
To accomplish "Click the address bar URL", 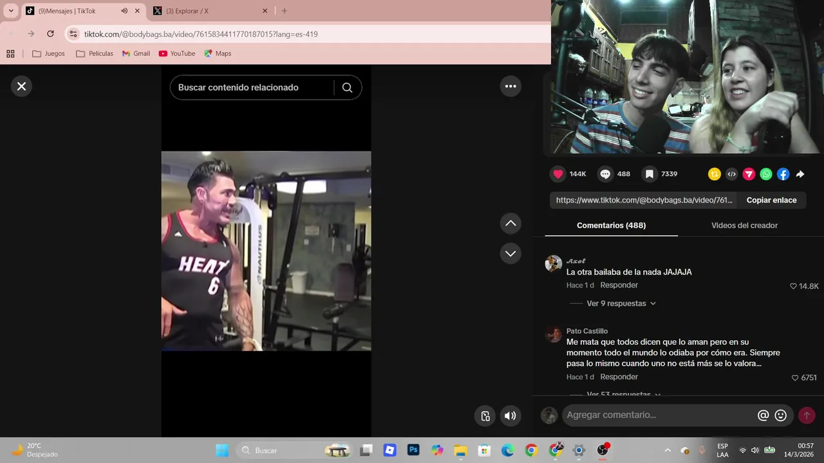I will tap(201, 34).
